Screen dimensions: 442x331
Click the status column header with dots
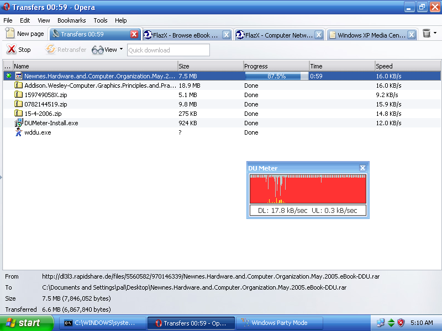8,66
